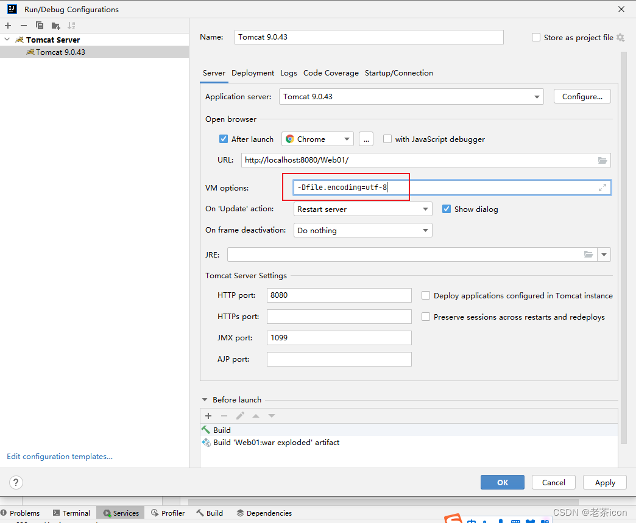Open Terminal tool window
Screen dimensions: 636x523
(71, 513)
